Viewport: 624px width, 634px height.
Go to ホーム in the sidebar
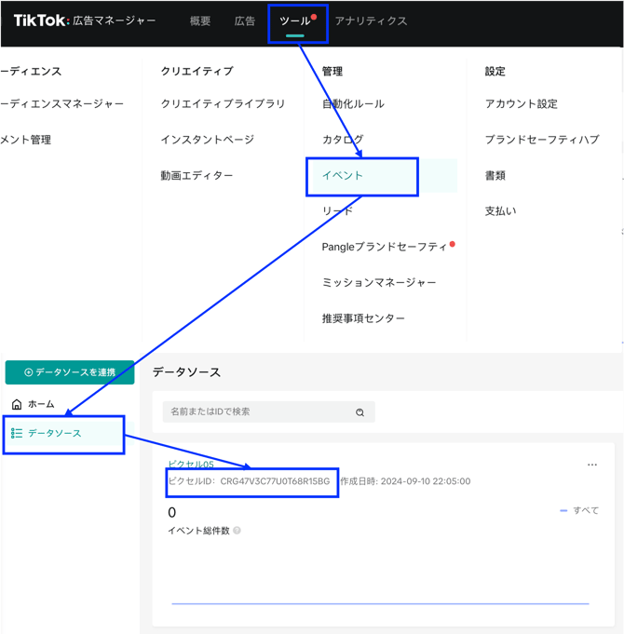tap(41, 404)
